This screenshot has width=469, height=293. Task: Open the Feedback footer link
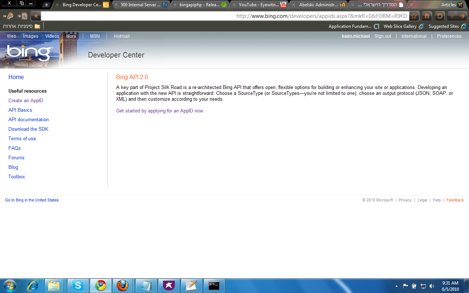click(x=455, y=200)
